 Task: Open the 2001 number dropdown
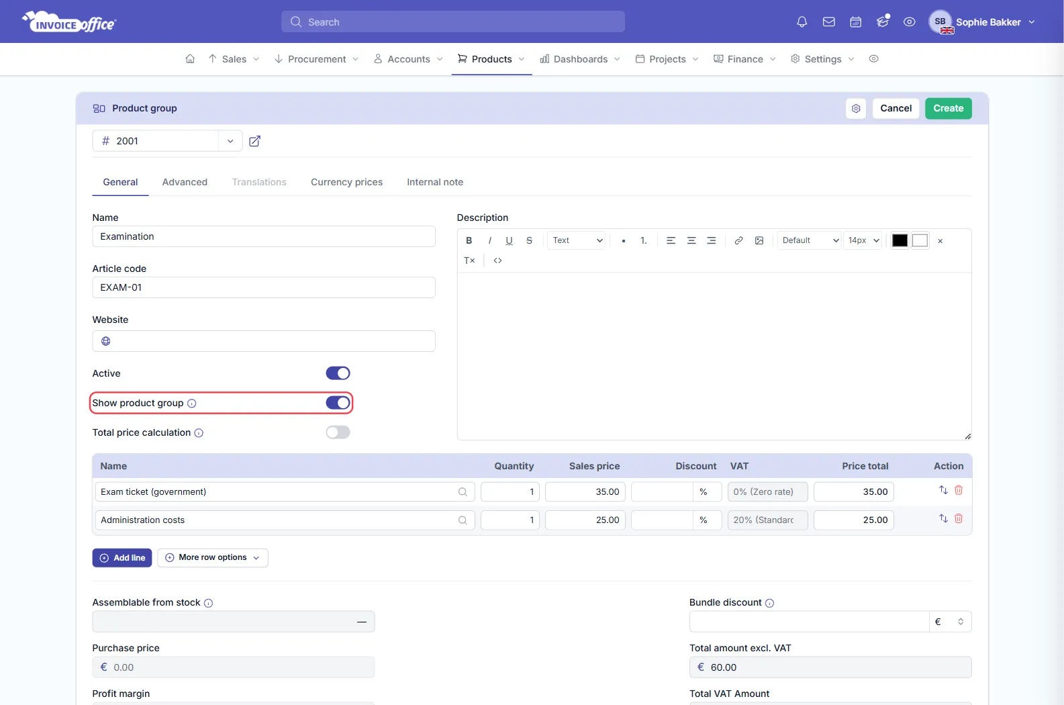pyautogui.click(x=230, y=141)
